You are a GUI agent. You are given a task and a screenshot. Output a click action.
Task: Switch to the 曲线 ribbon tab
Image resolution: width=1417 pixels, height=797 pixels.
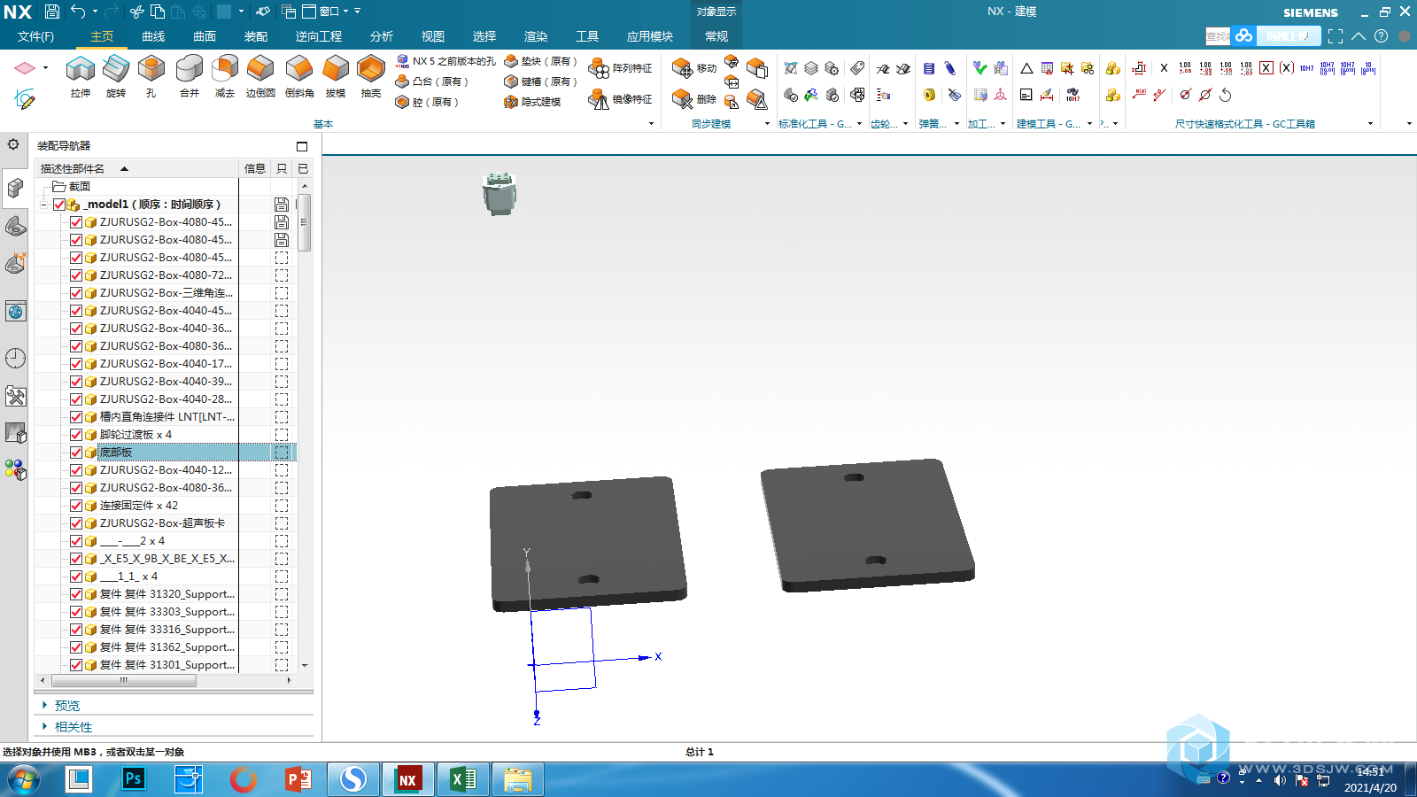(153, 36)
